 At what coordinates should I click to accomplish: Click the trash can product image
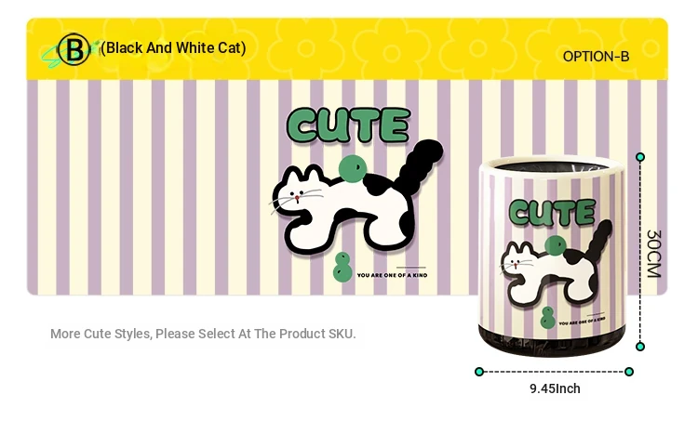click(x=552, y=256)
